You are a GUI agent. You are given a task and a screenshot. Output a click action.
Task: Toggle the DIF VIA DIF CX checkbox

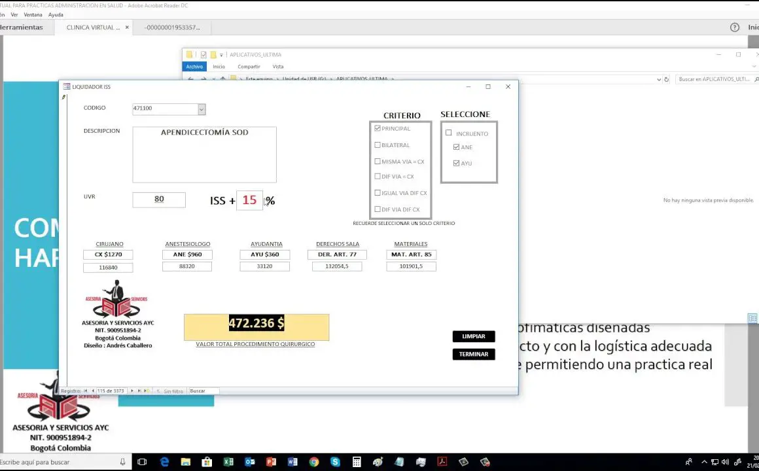(x=378, y=209)
